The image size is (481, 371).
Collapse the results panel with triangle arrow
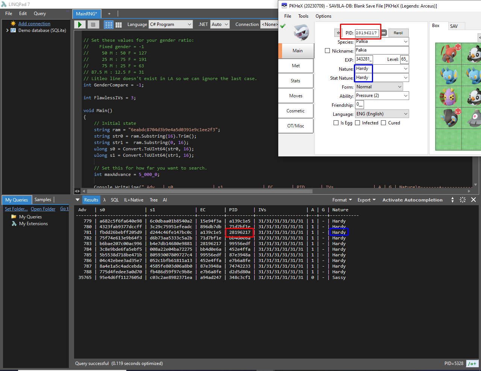pos(77,200)
